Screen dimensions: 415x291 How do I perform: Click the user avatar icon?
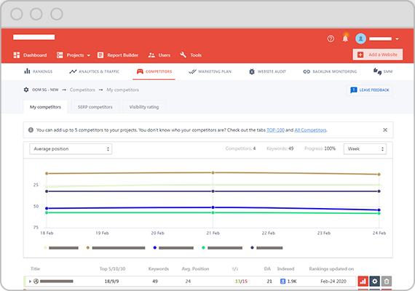point(360,39)
